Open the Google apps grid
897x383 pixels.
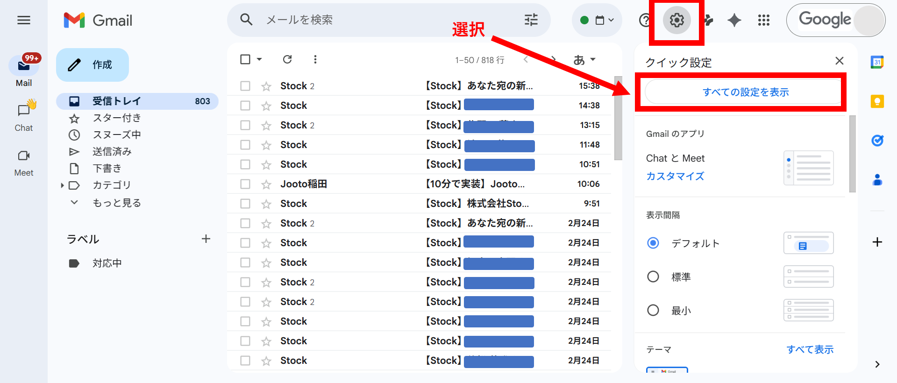(x=764, y=20)
